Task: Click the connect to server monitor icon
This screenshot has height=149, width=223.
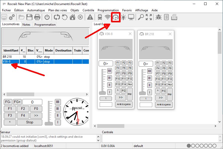Action: click(x=4, y=17)
